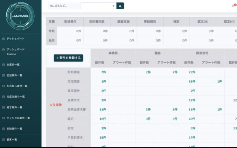The image size is (237, 148).
Task: Click the 認定OK column header
Action: 203,22
